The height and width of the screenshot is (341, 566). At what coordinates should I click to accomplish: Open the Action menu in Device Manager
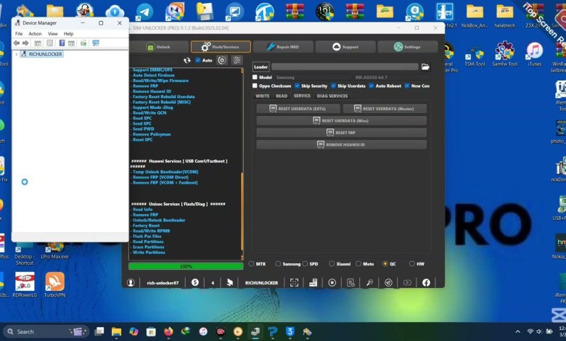point(35,33)
